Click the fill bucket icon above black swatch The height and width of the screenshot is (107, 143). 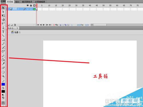tap(3, 88)
